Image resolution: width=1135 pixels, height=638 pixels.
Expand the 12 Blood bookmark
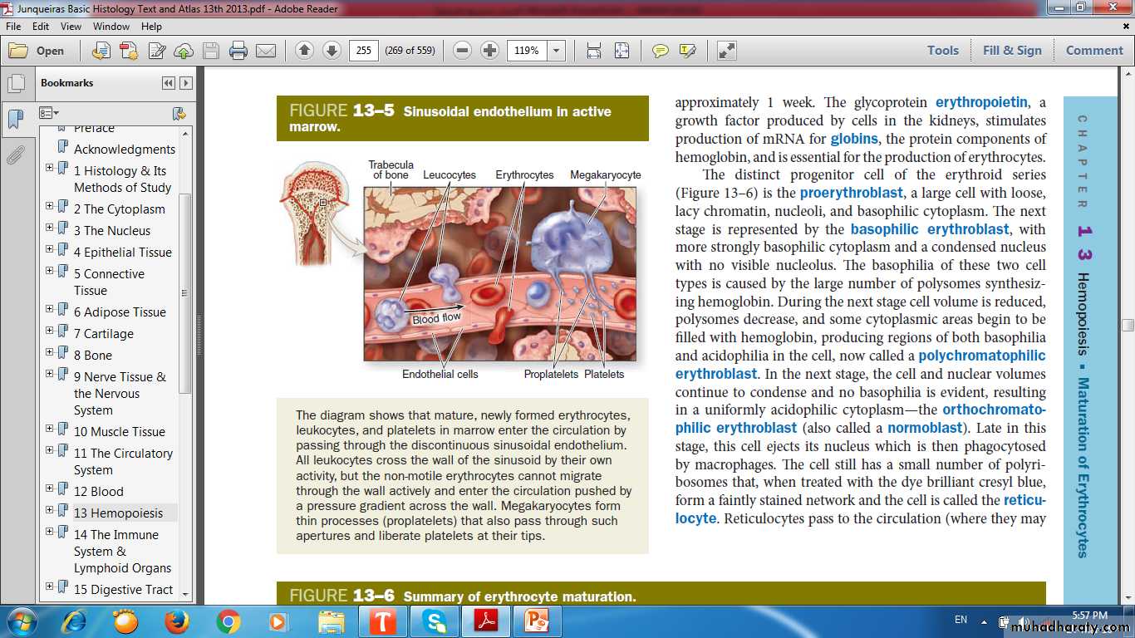coord(50,491)
